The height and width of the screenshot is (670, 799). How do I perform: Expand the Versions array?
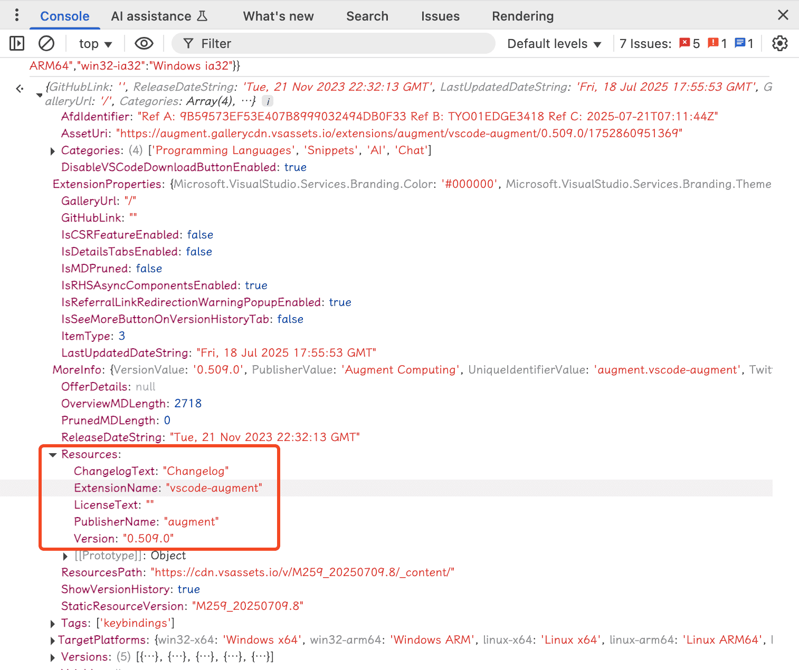53,658
